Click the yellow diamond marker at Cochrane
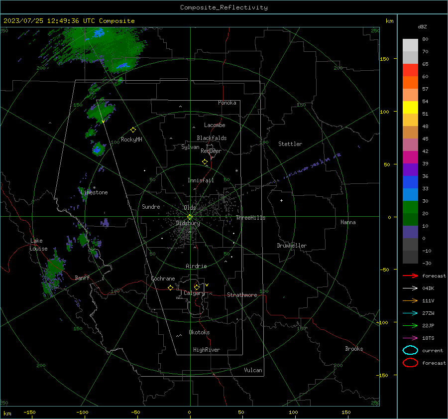The image size is (448, 419). click(171, 287)
